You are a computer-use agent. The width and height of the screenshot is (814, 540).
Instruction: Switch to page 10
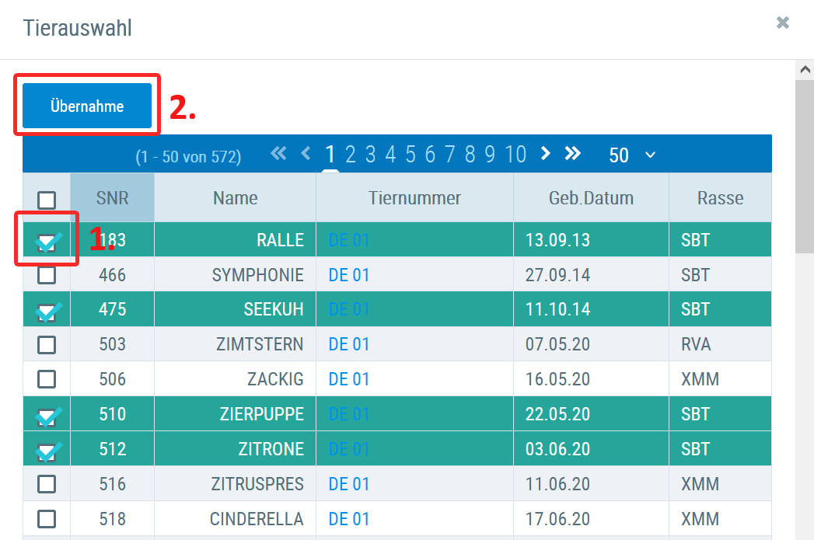[515, 155]
